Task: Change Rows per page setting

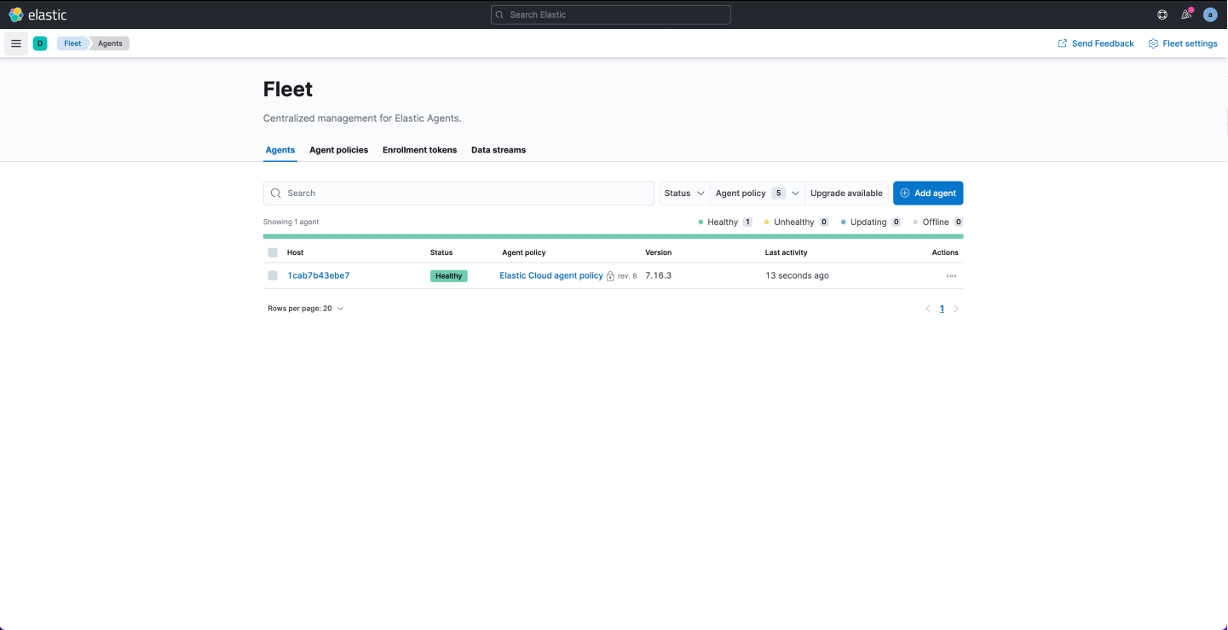Action: (306, 309)
